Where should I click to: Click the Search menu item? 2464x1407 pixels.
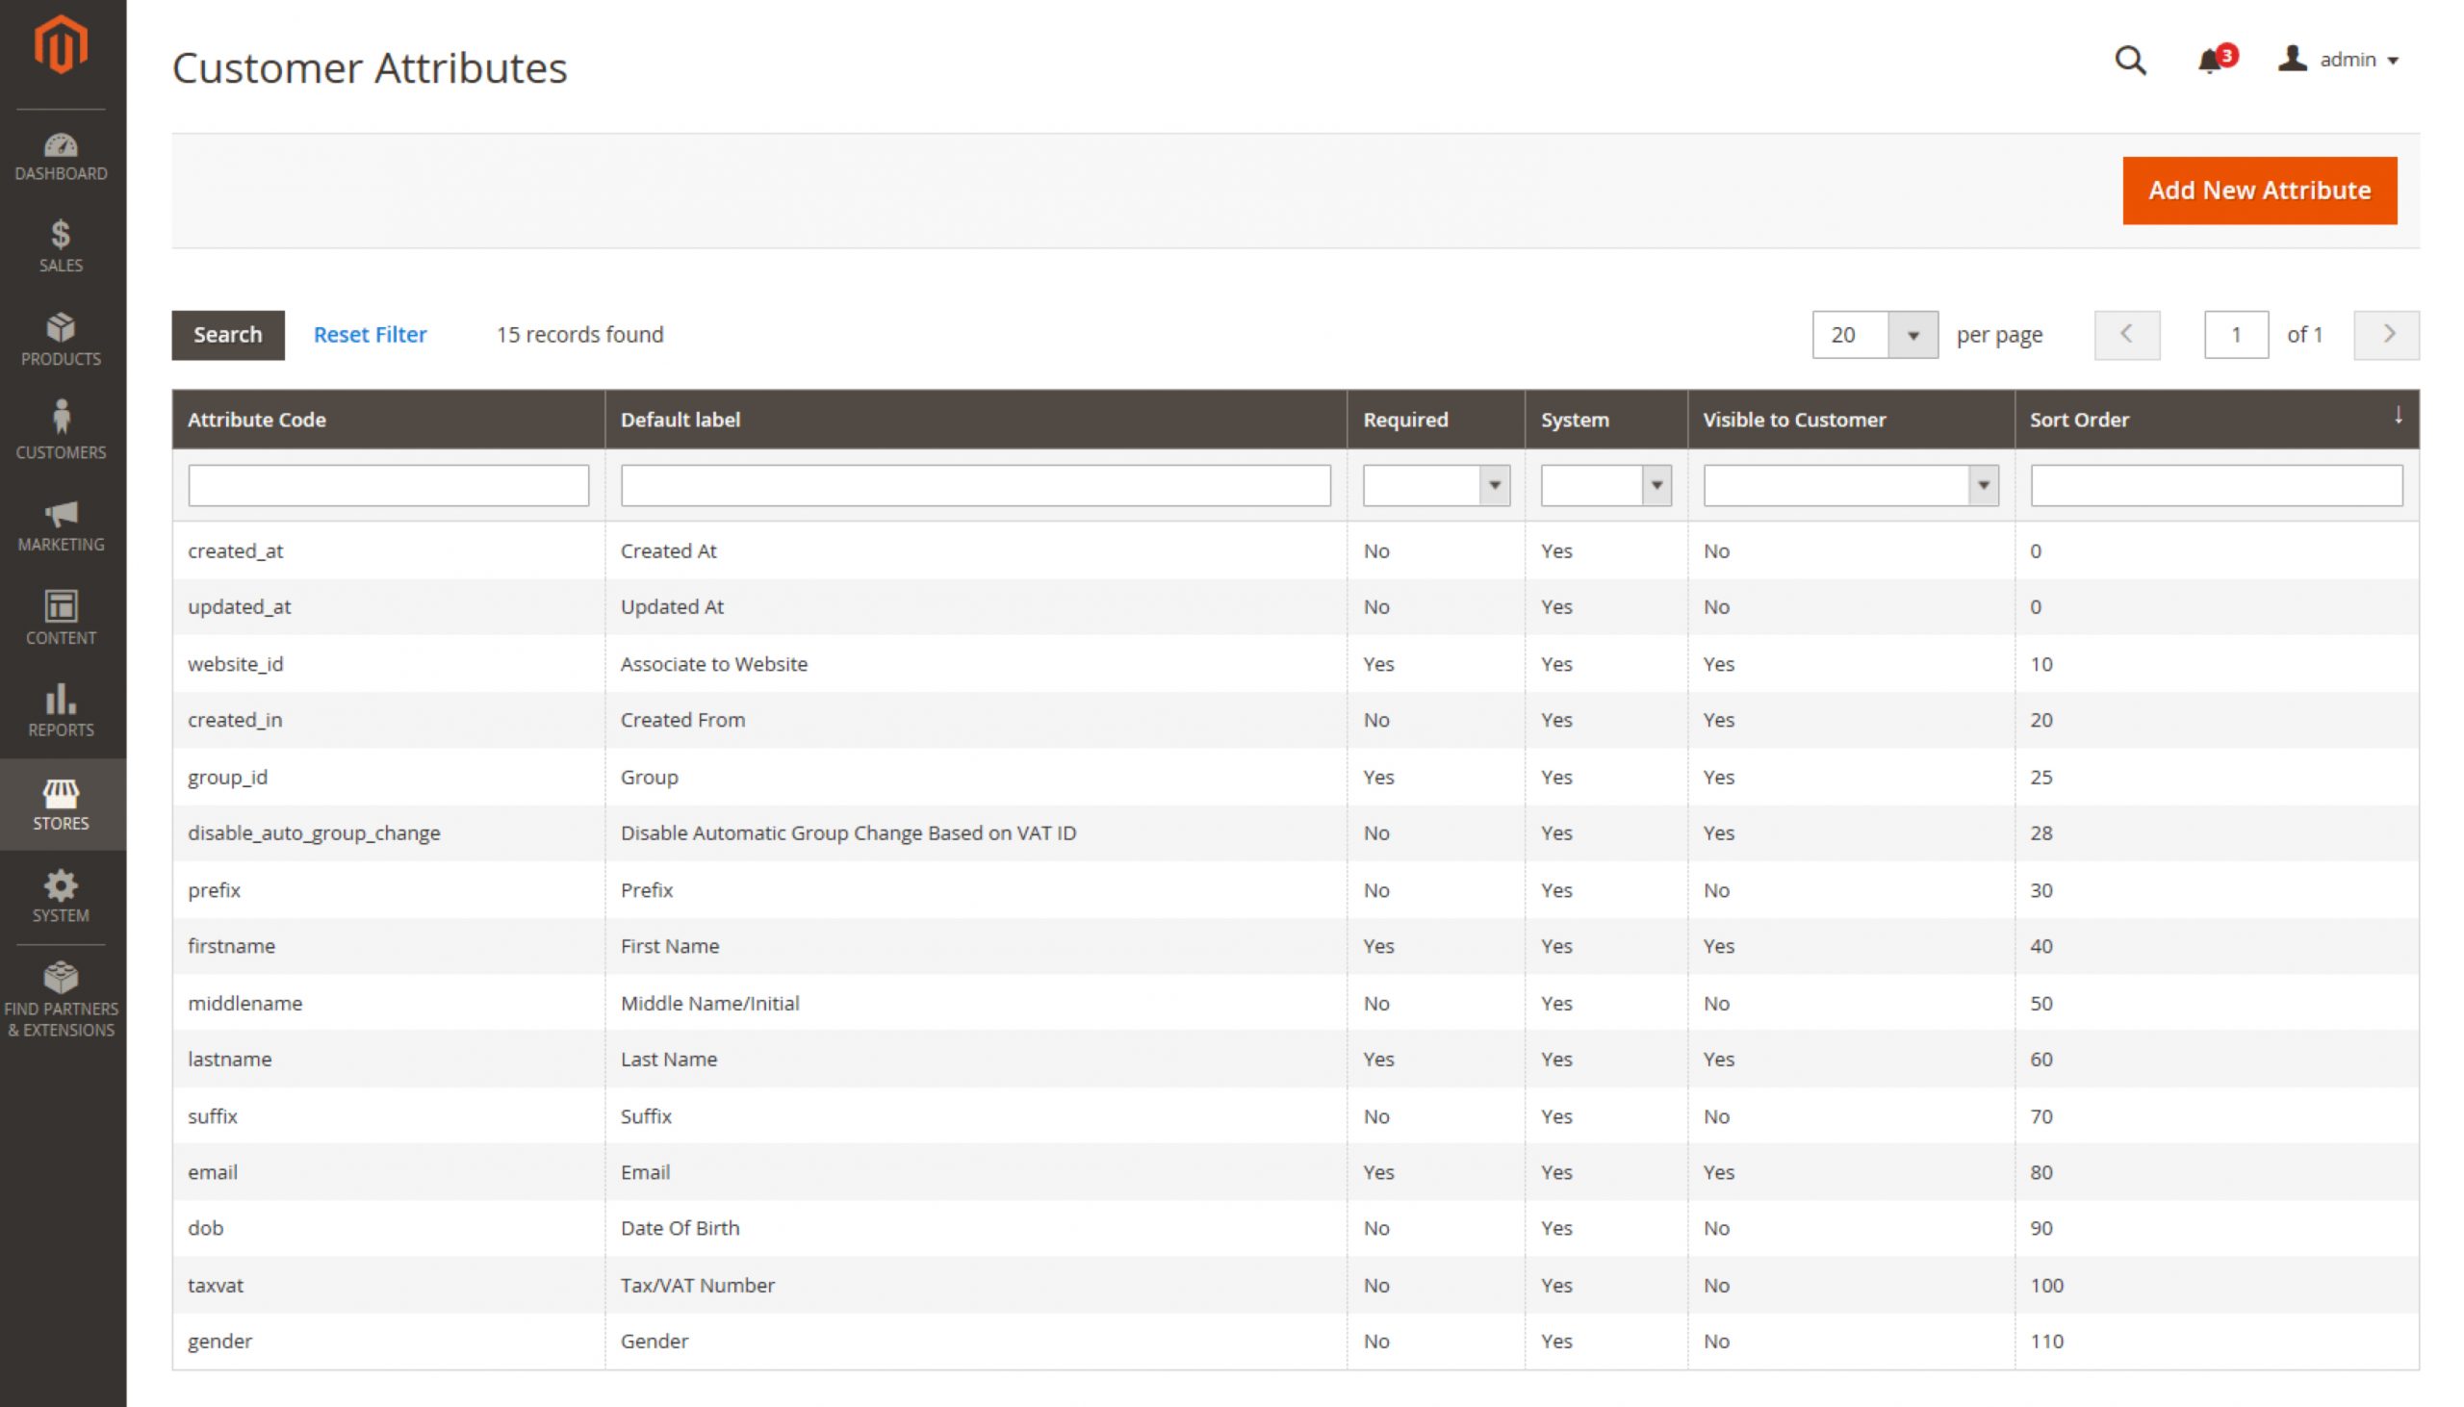[x=227, y=333]
